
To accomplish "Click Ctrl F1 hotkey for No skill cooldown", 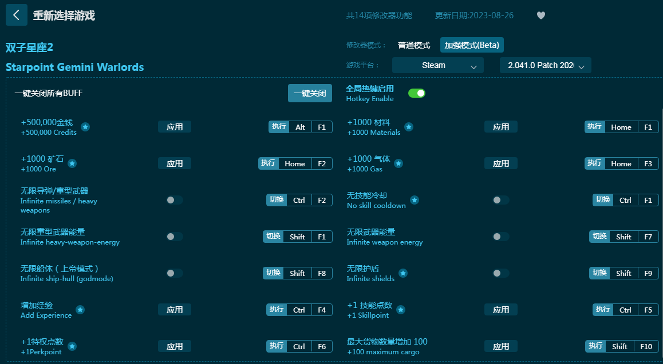I will [x=626, y=200].
